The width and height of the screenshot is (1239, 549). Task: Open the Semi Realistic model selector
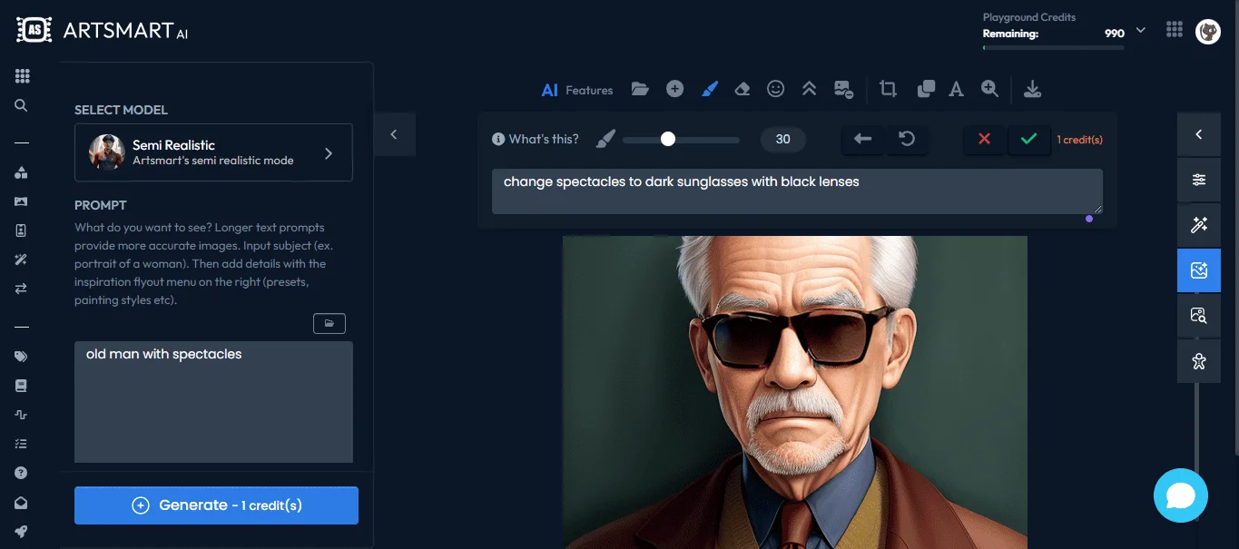pos(213,152)
